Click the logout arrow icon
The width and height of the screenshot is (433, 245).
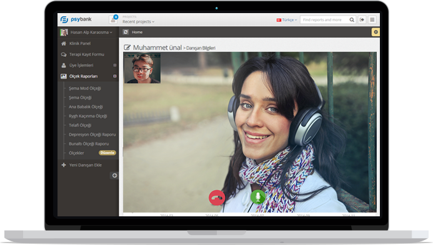(x=362, y=19)
